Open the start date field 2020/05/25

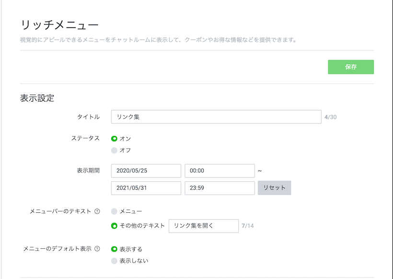pyautogui.click(x=146, y=171)
